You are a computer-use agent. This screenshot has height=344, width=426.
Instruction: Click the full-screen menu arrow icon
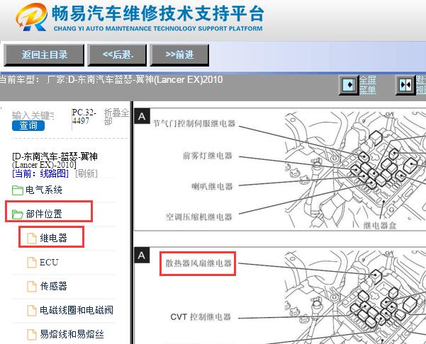point(349,85)
